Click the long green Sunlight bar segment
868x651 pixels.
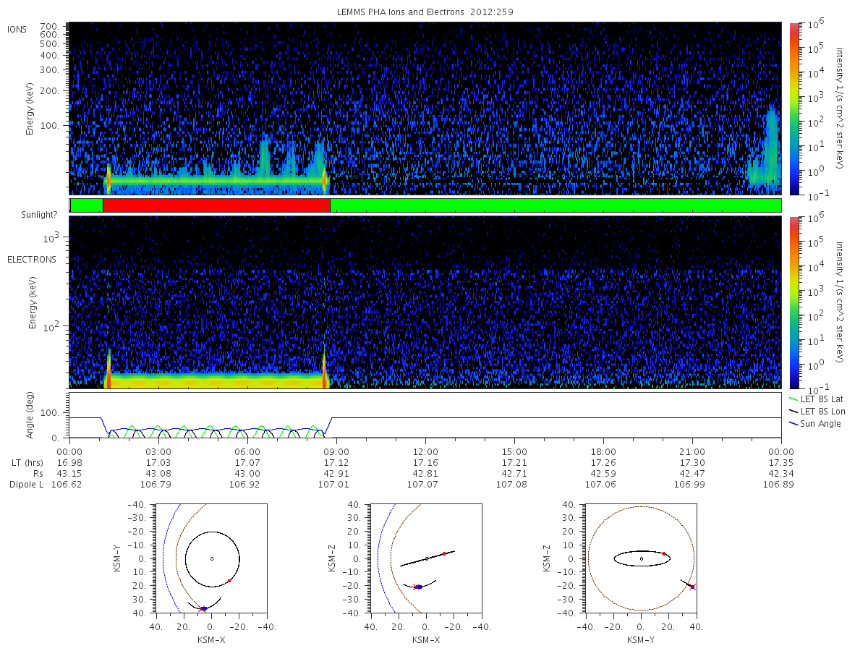coord(556,205)
